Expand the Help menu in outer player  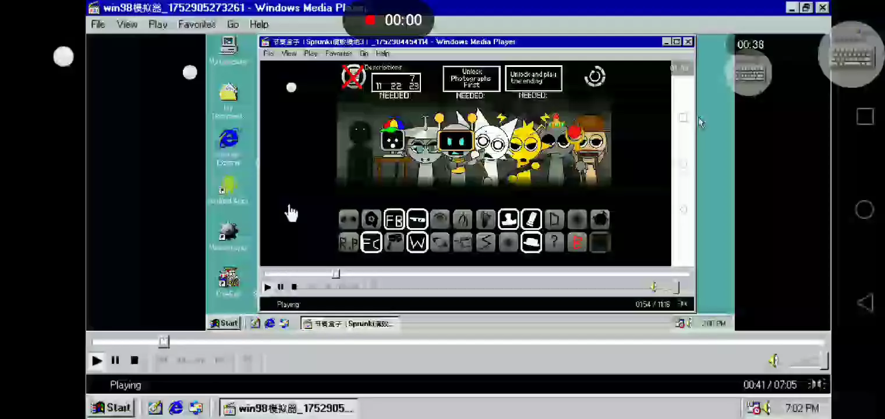coord(259,24)
